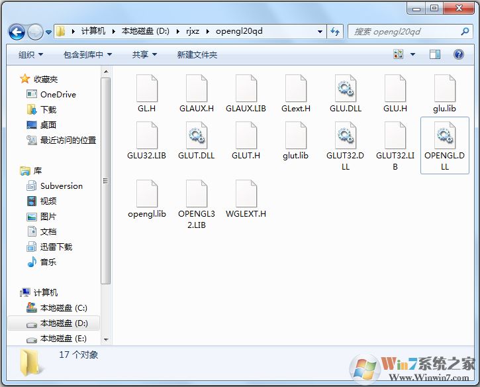Select the WGLEXT.H file icon

246,193
